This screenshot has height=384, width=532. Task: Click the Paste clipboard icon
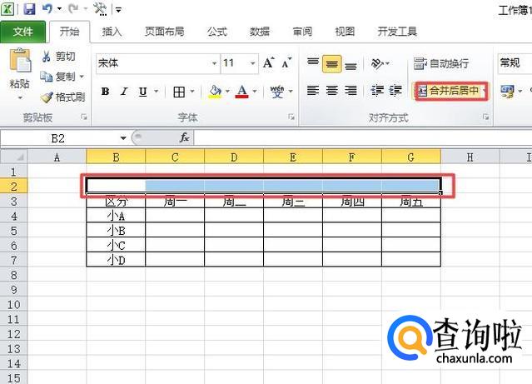pos(20,61)
